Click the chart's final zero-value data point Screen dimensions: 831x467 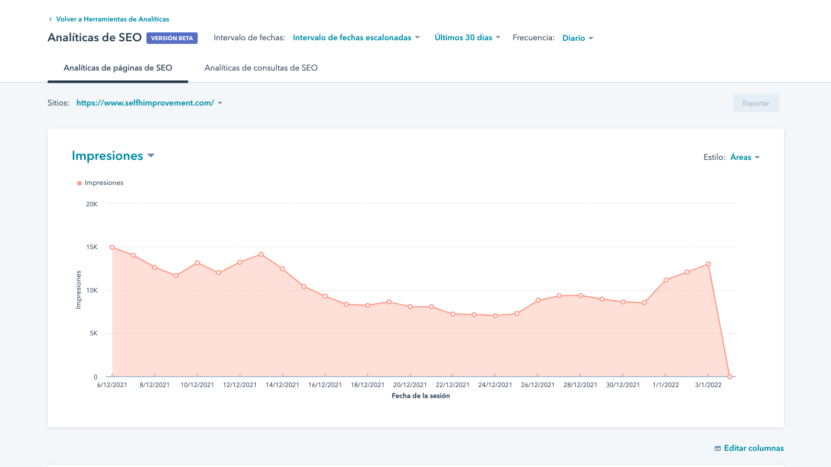click(x=730, y=377)
